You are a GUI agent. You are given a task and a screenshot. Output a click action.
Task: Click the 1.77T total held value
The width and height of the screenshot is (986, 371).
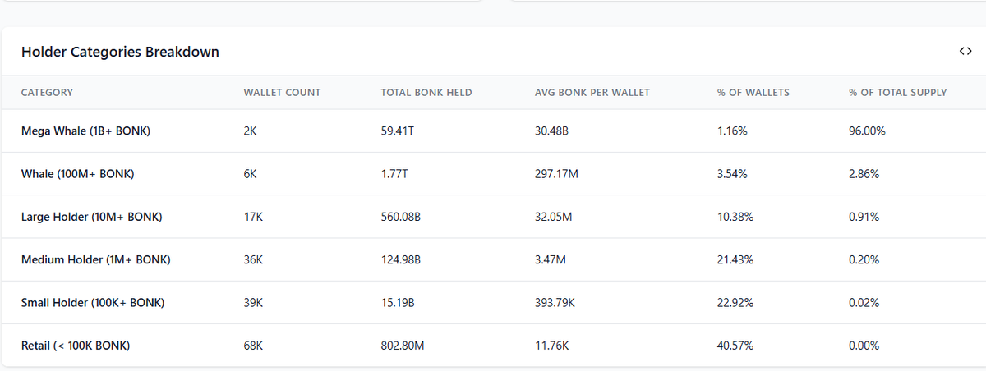tap(395, 174)
